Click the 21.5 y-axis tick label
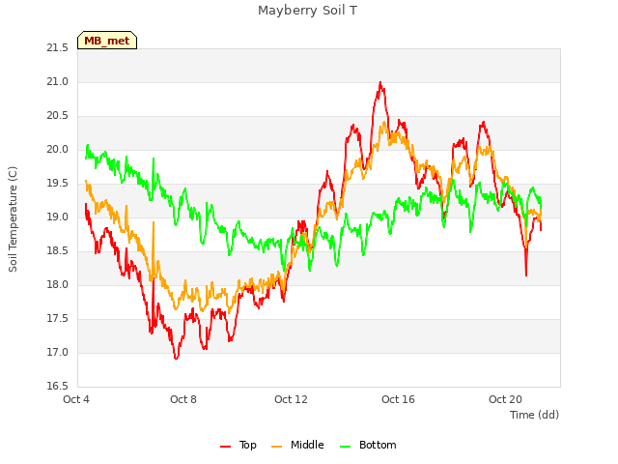 (x=57, y=47)
